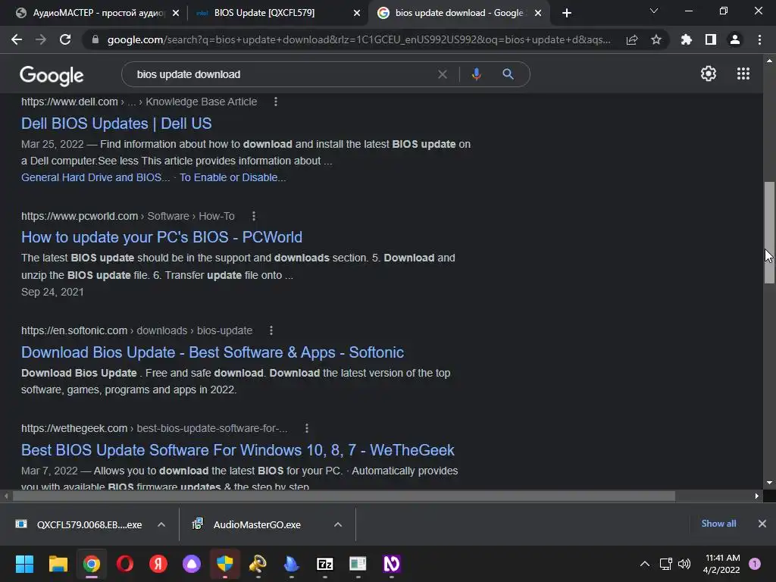Reload the current page
Screen dimensions: 776x582
pyautogui.click(x=65, y=39)
